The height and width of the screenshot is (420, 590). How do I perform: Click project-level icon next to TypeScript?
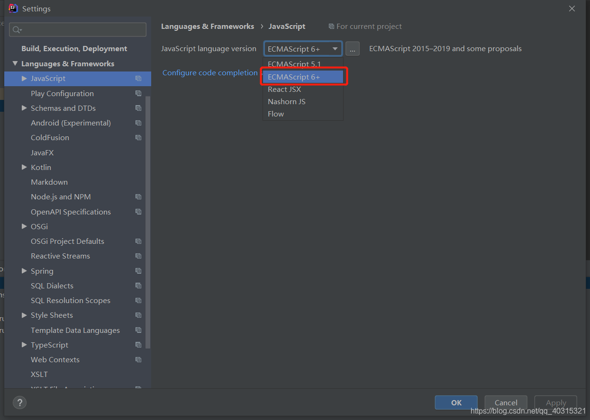coord(138,345)
